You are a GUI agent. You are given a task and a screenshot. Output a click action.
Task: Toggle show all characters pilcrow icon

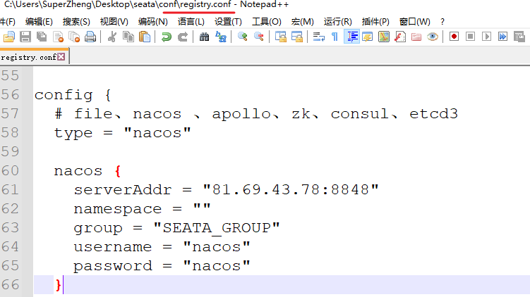click(335, 37)
